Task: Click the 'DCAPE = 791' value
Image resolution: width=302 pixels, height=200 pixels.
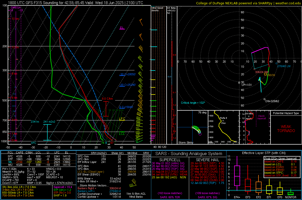Action: (10, 180)
